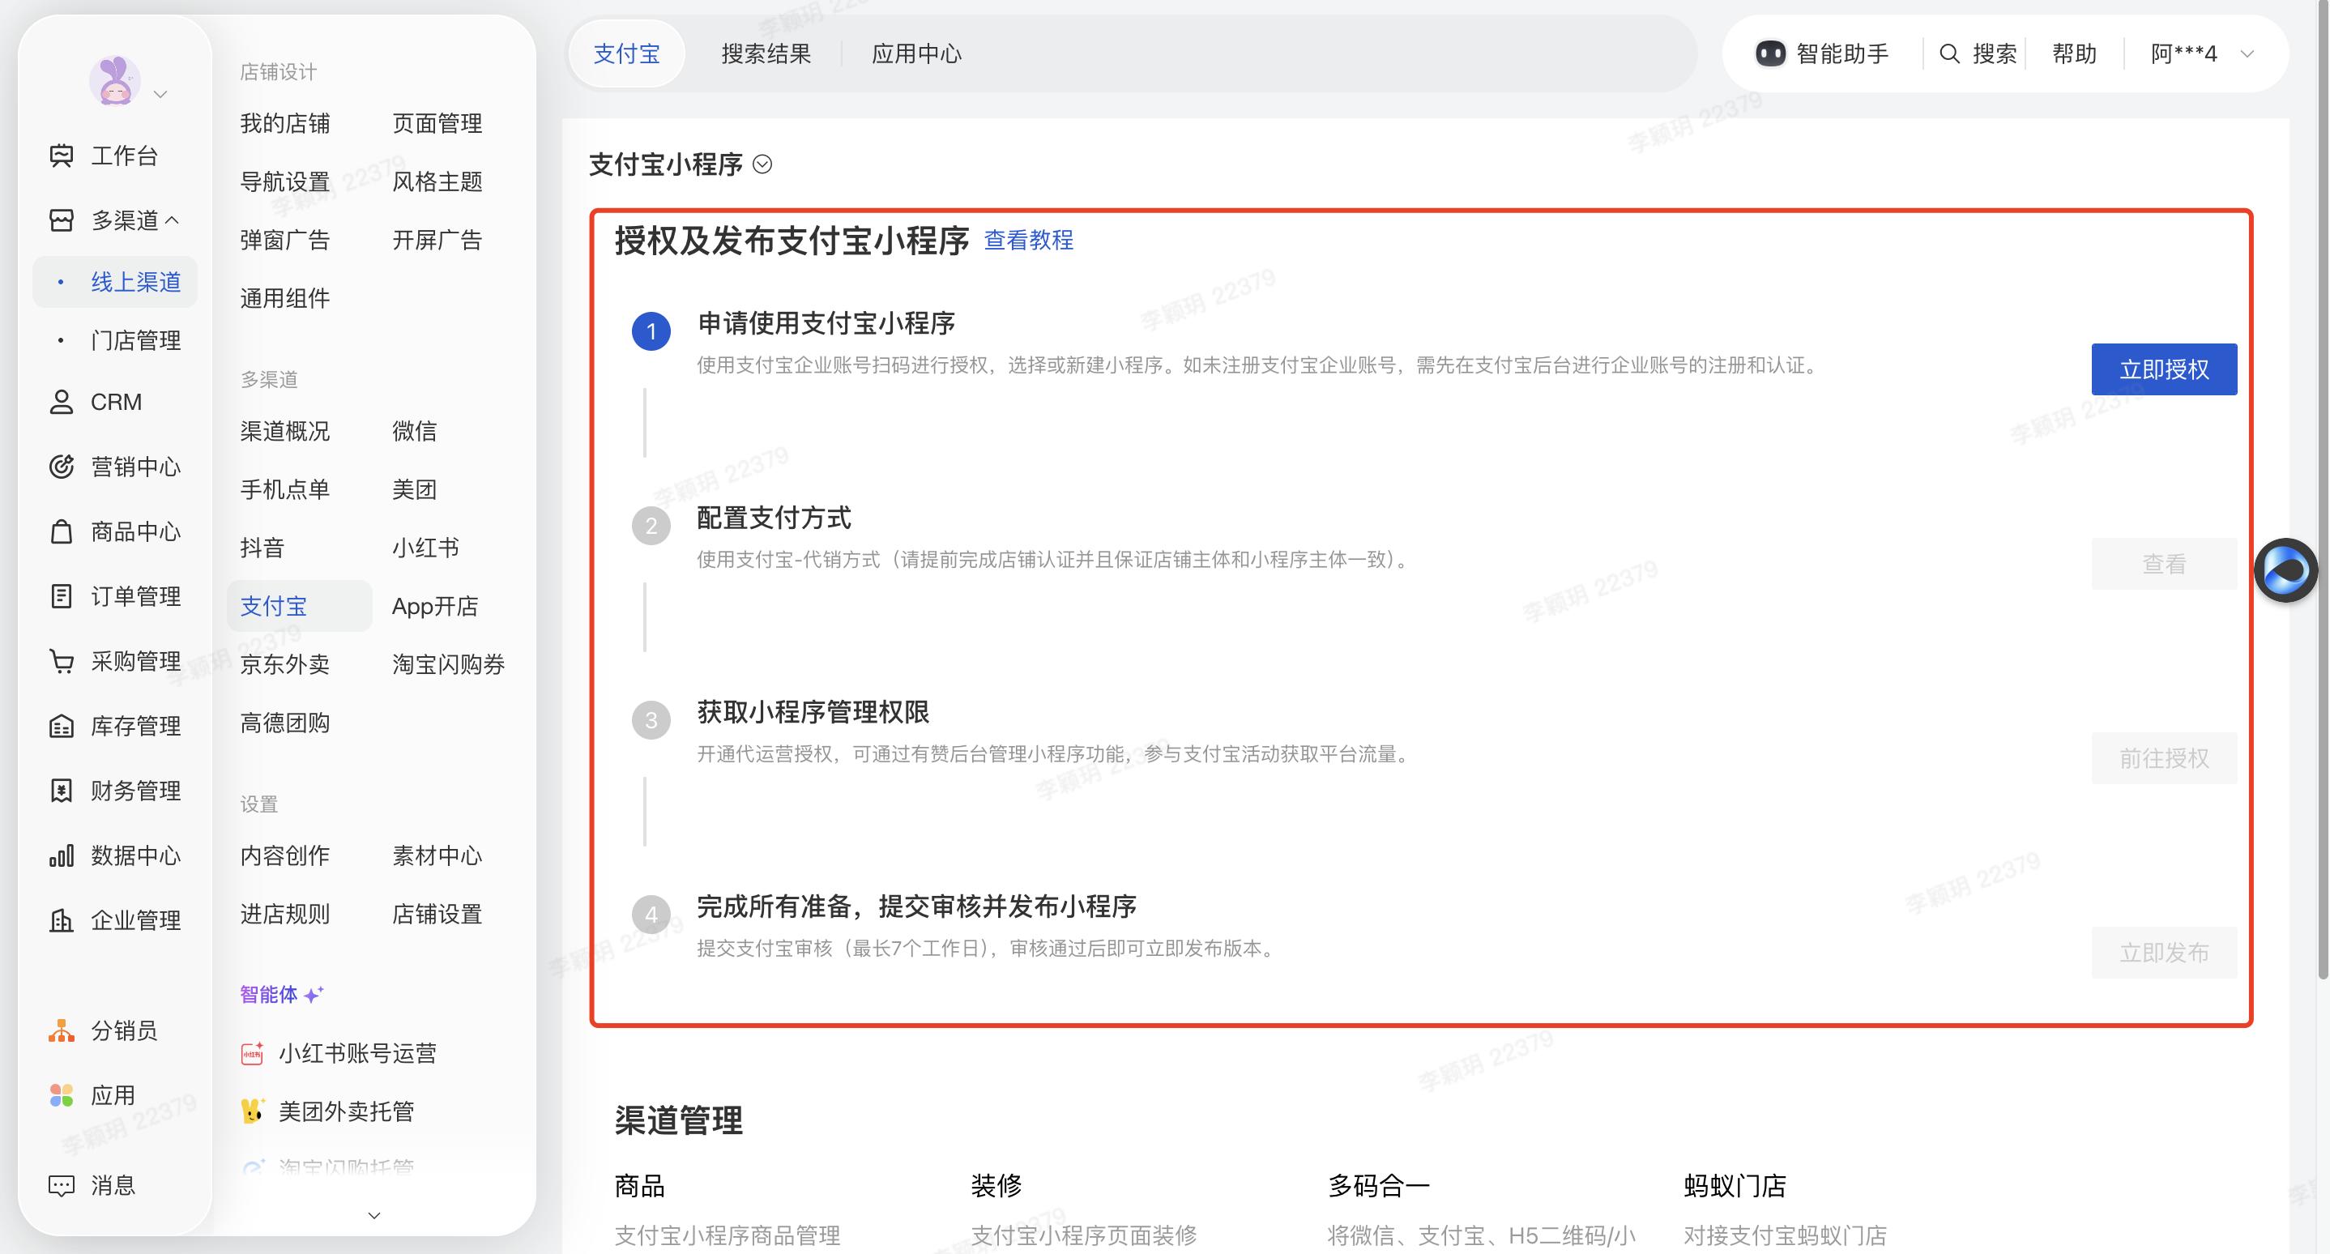Open 页面管理 menu item
The width and height of the screenshot is (2330, 1254).
pos(437,123)
